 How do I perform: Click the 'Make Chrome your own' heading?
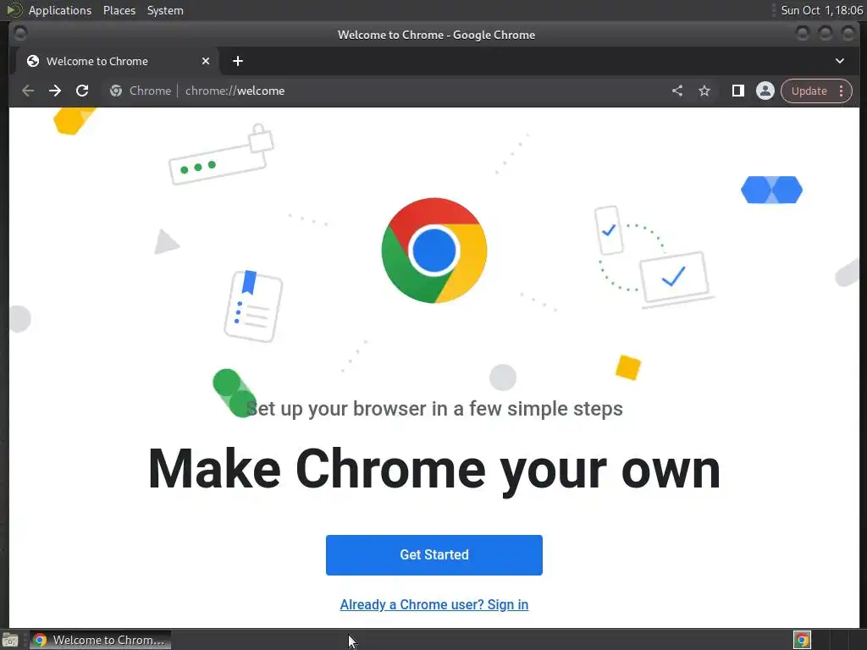point(434,469)
